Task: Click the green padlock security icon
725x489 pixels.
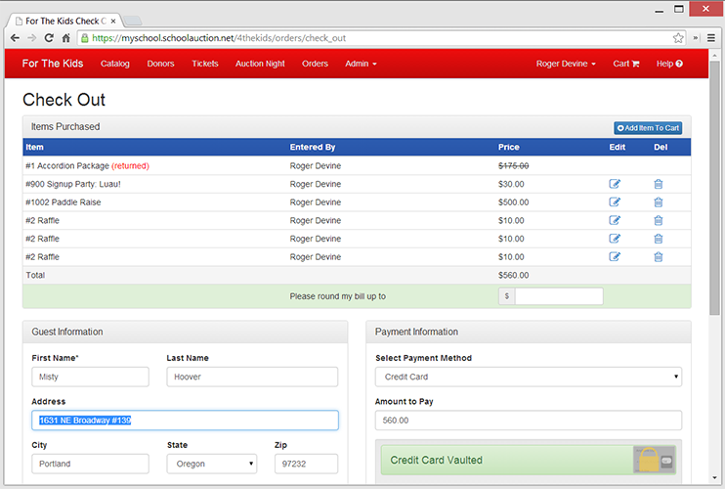Action: point(85,38)
